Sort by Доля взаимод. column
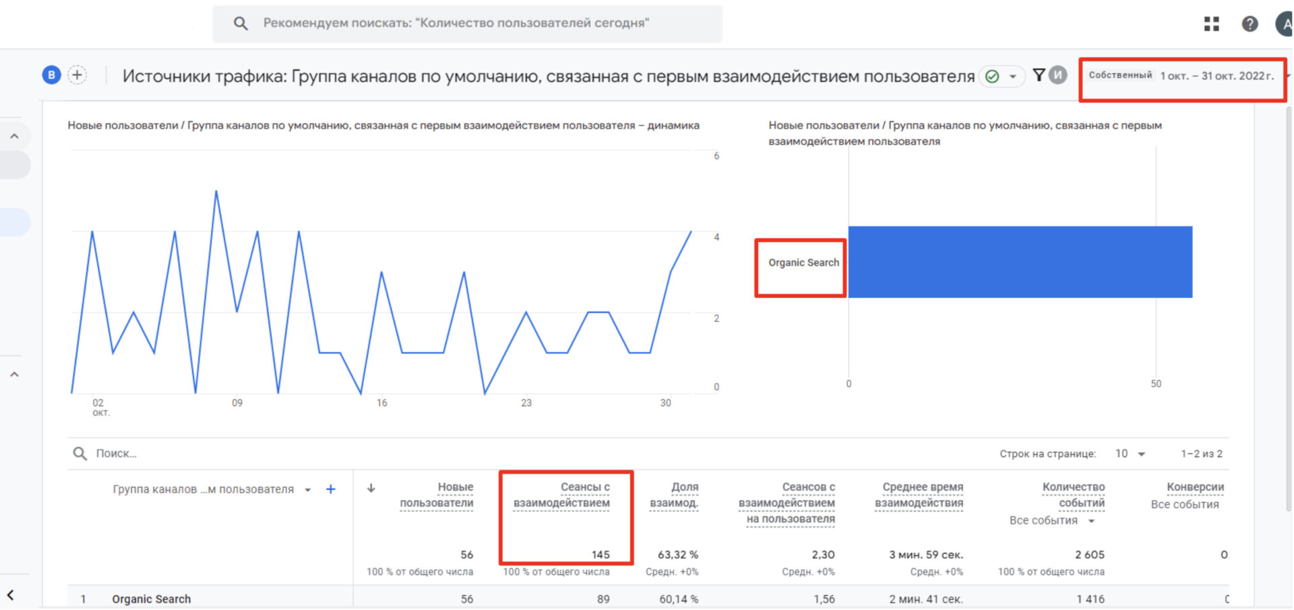 (x=674, y=495)
